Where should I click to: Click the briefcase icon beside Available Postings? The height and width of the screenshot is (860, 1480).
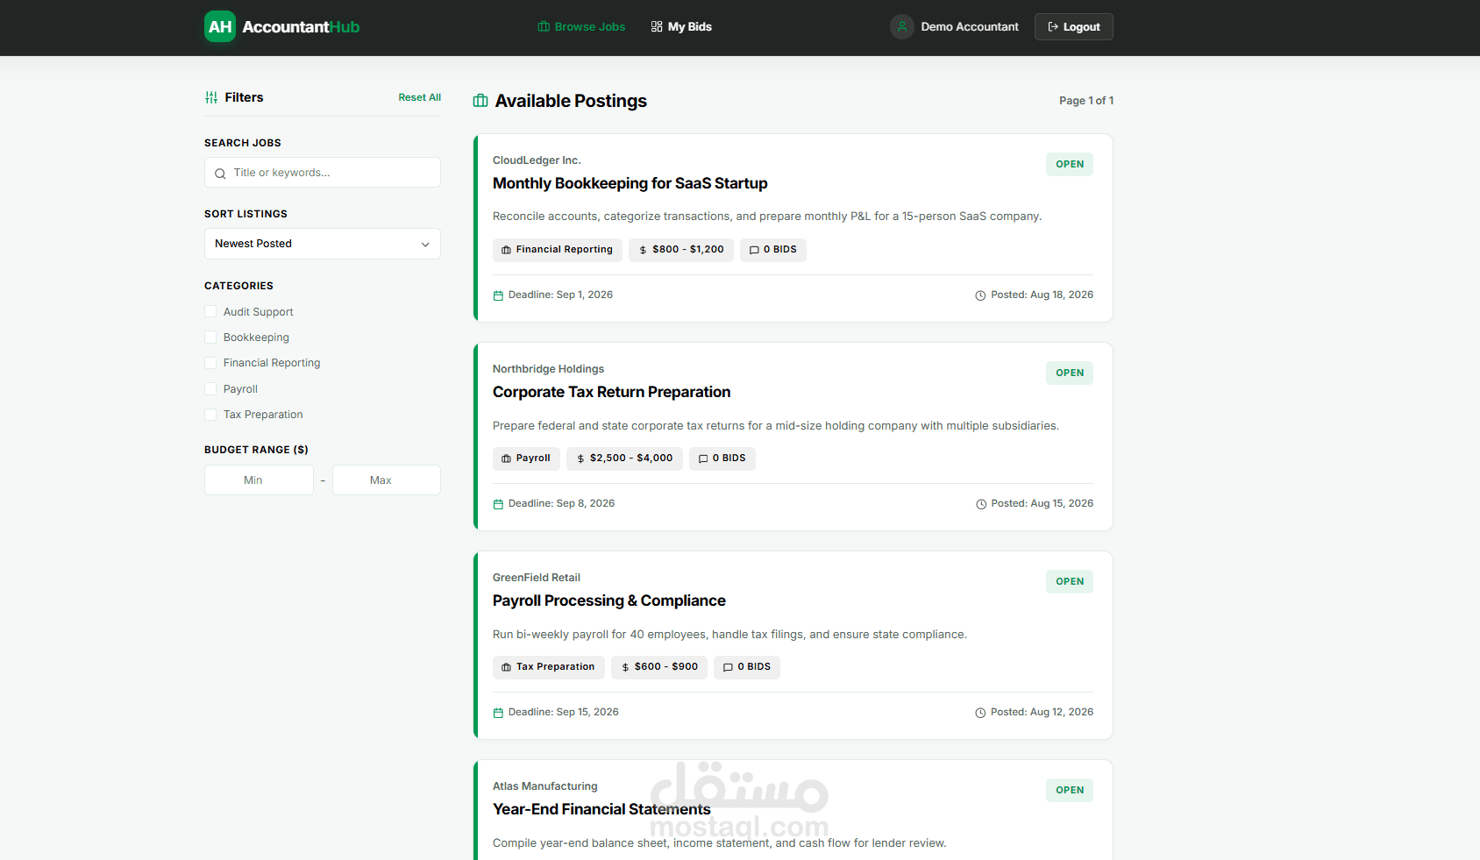coord(480,101)
